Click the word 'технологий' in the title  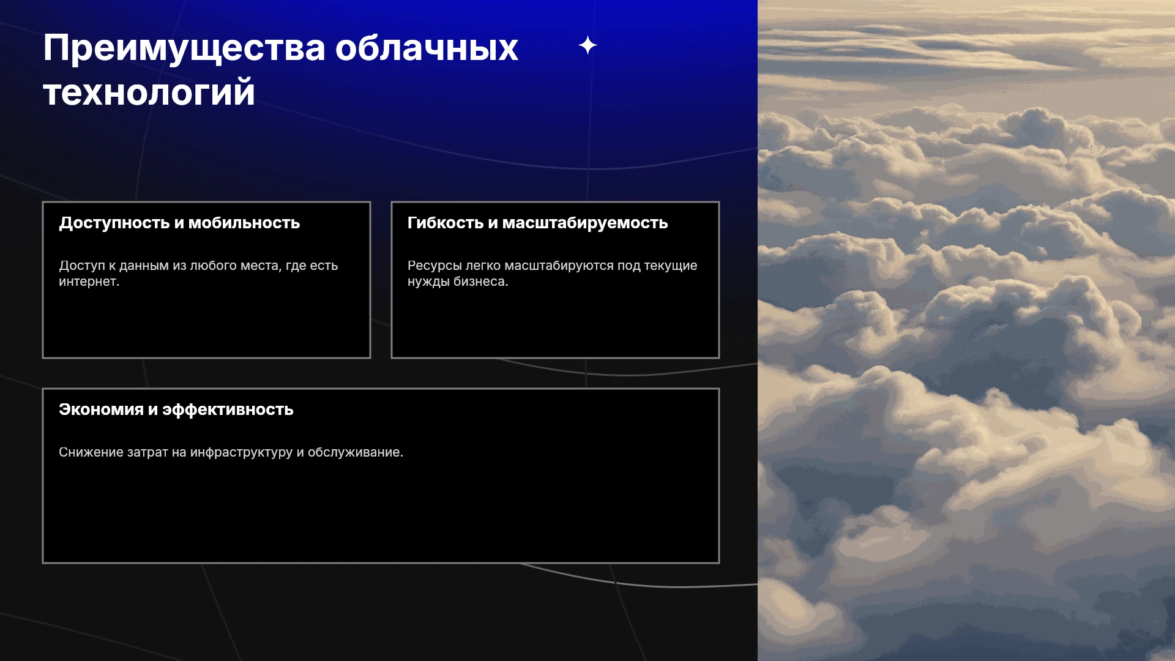coord(149,92)
